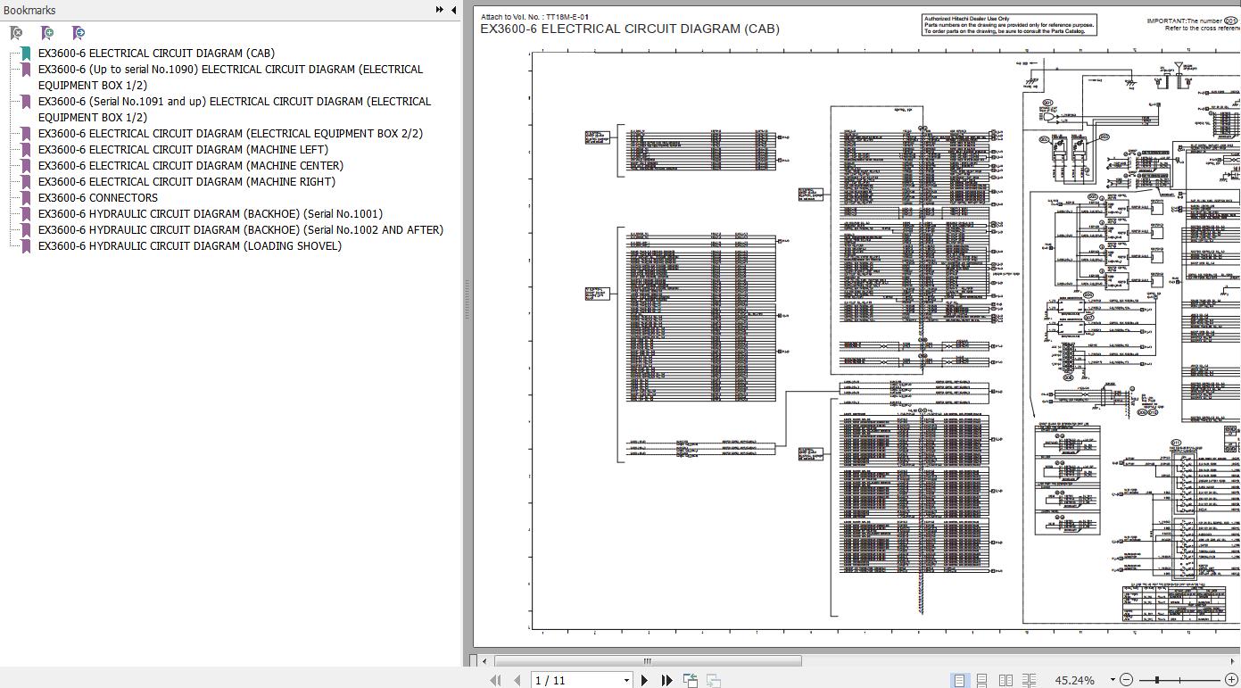Switch to two-page facing view
This screenshot has width=1241, height=688.
1005,680
